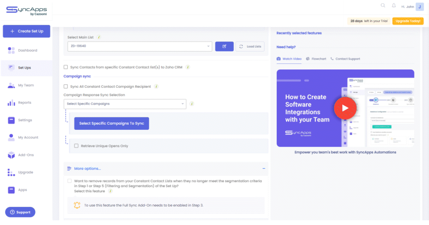Click the More options list icon

(x=69, y=169)
